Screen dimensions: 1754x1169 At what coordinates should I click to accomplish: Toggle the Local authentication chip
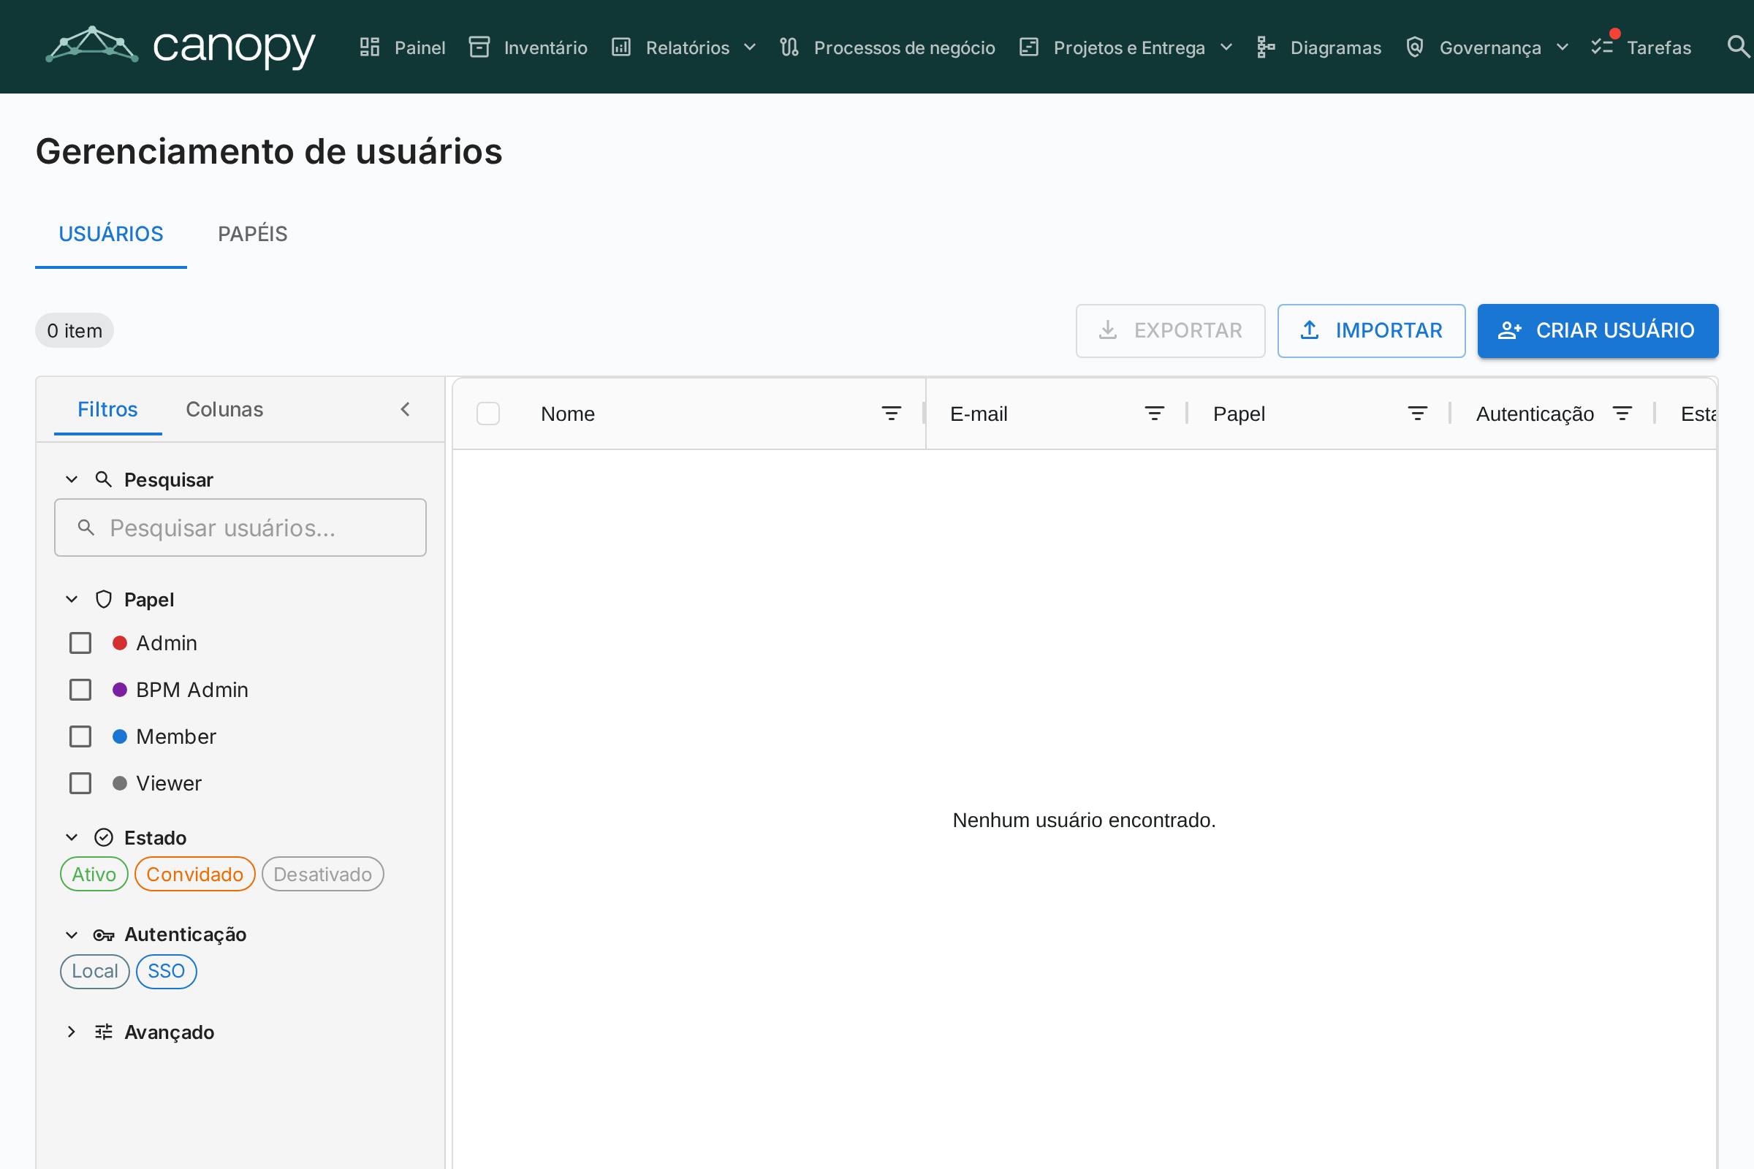[x=95, y=972]
